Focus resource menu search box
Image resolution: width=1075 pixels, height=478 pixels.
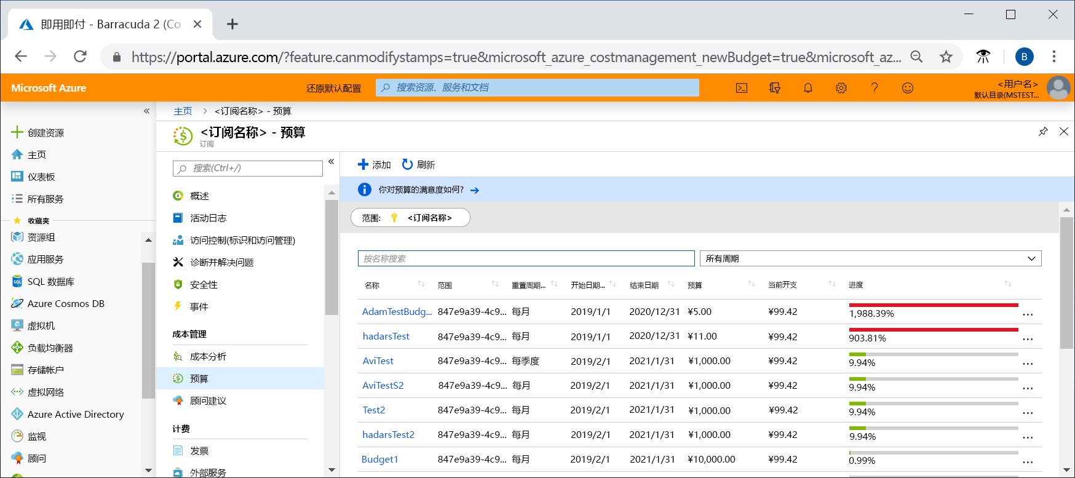[248, 168]
